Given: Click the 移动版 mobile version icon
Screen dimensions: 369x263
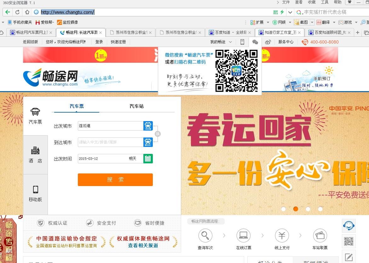Looking at the screenshot, I should 35,189.
